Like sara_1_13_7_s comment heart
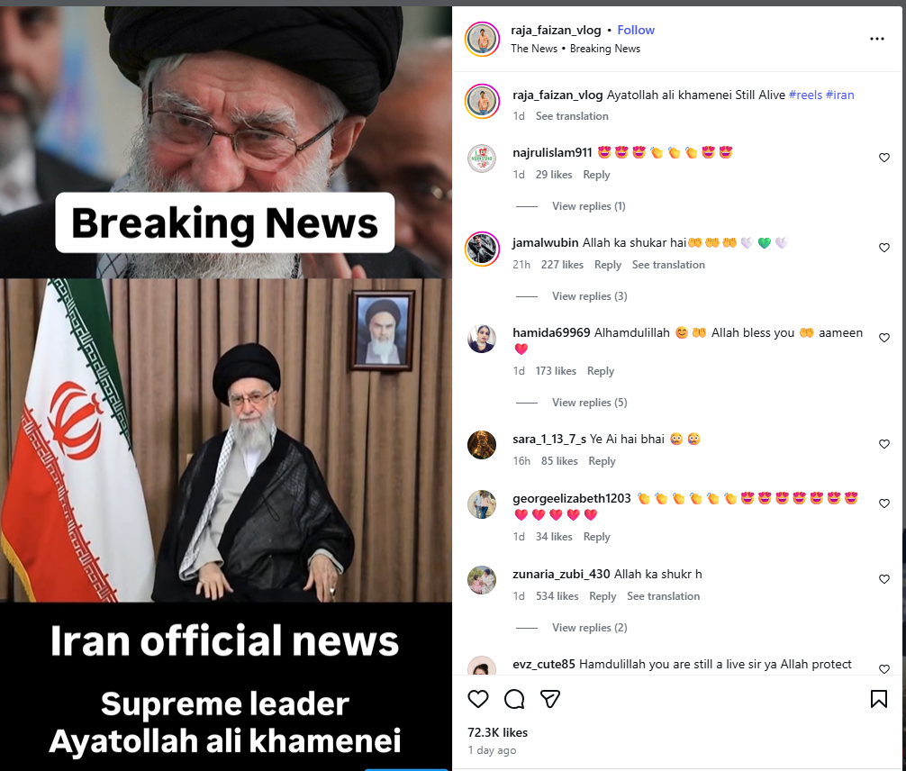The image size is (906, 771). (x=884, y=444)
